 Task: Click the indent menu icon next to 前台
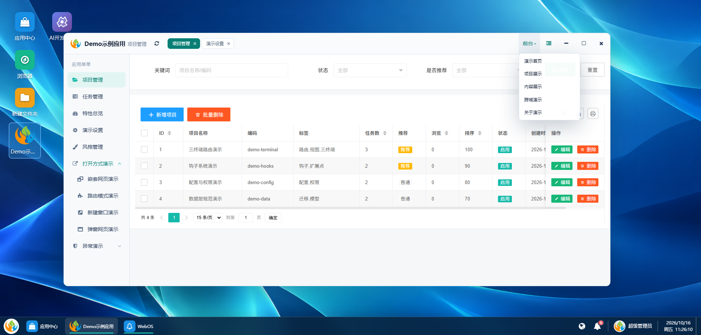[x=549, y=43]
